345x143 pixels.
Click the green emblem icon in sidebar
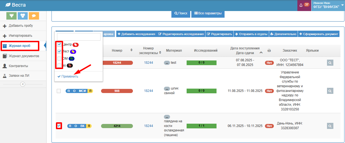pos(12,16)
